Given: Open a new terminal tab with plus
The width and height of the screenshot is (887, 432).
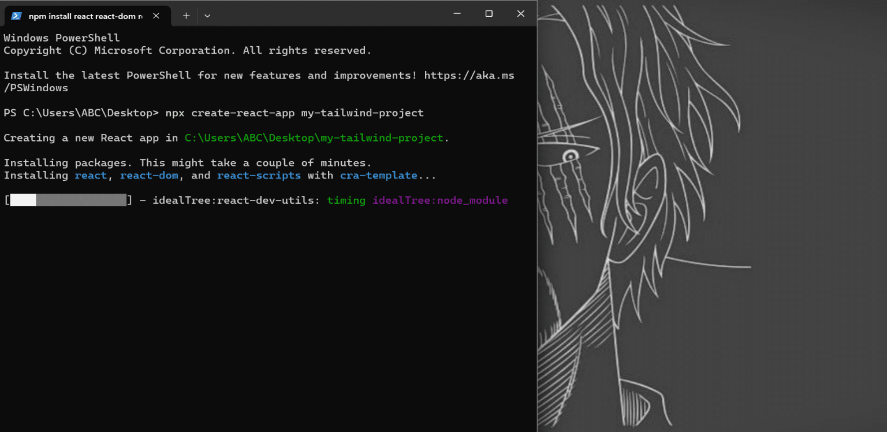Looking at the screenshot, I should point(186,16).
